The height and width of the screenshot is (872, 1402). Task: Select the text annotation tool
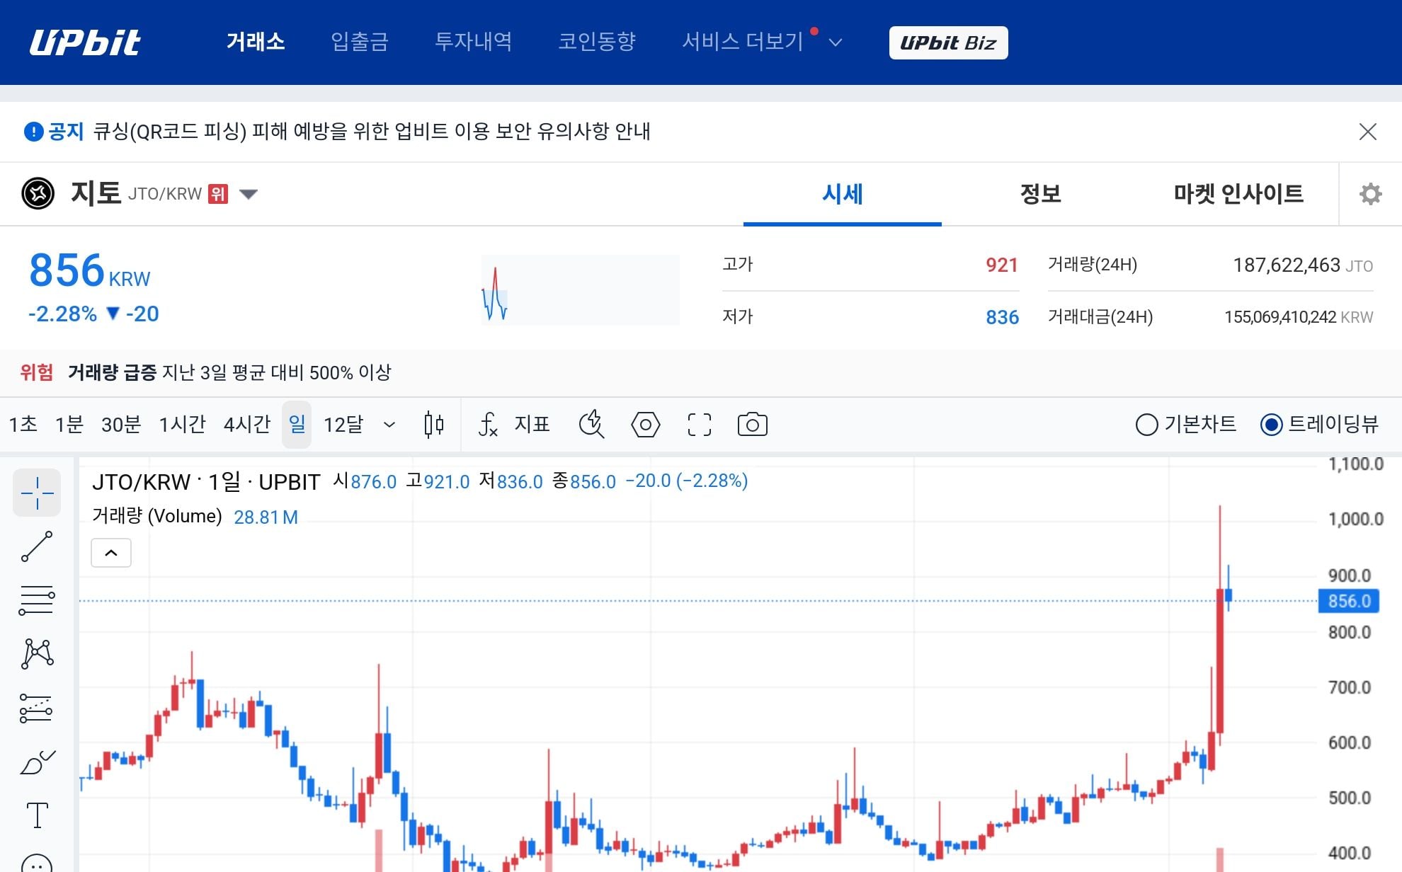click(x=37, y=815)
